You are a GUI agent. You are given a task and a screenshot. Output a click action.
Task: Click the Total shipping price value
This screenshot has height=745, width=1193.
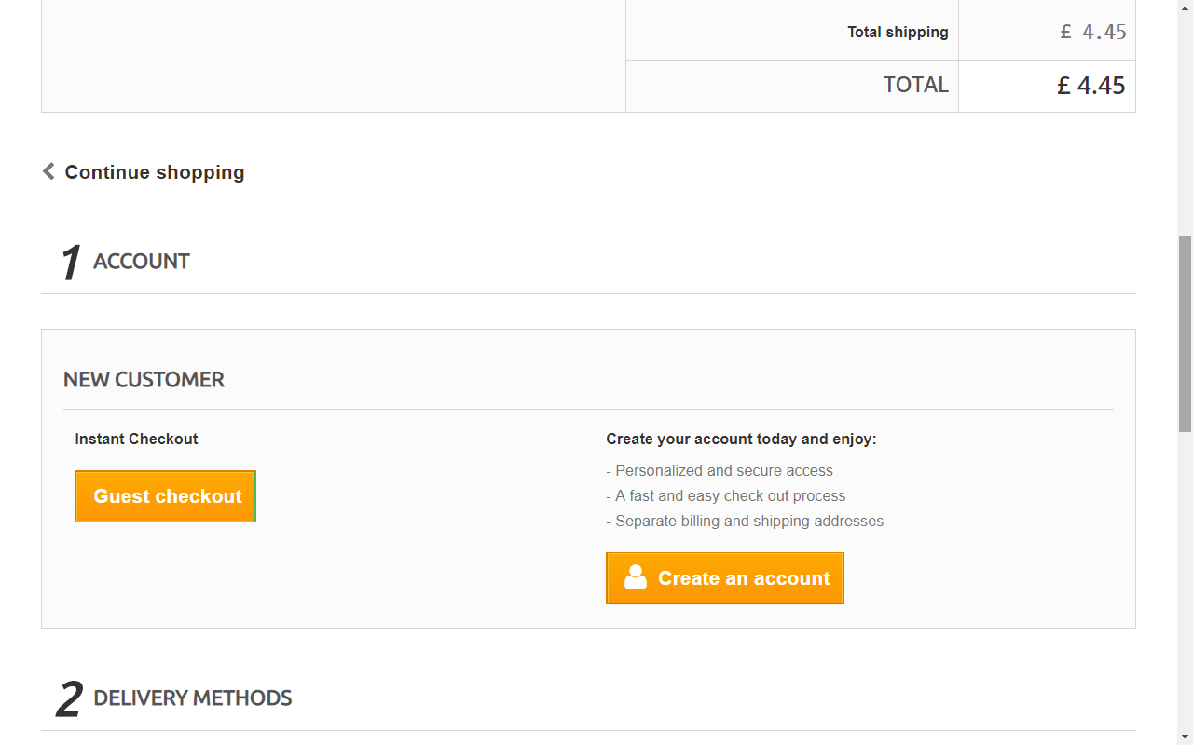click(1092, 33)
